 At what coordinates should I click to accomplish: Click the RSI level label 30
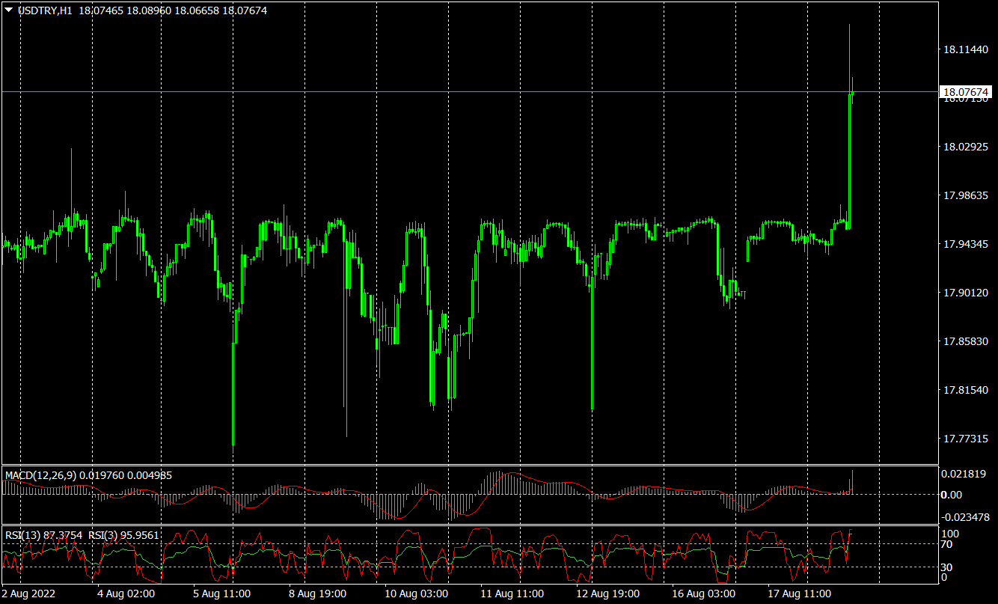pos(946,567)
